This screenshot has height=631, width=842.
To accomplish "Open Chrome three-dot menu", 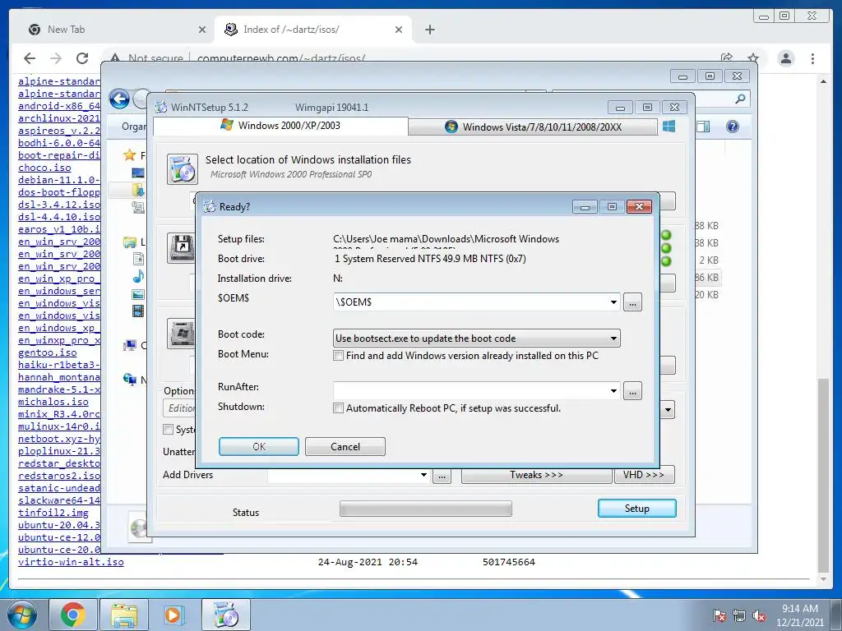I will point(812,58).
